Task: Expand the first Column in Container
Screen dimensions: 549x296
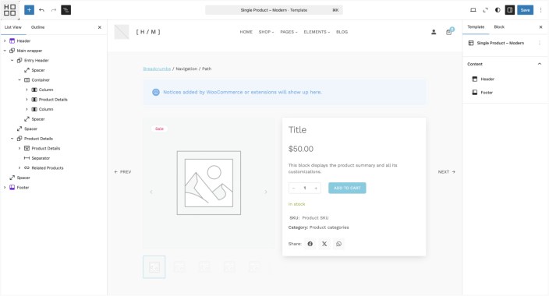Action: (27, 90)
